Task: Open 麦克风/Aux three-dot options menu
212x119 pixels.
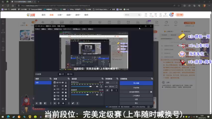Action: coord(101,86)
